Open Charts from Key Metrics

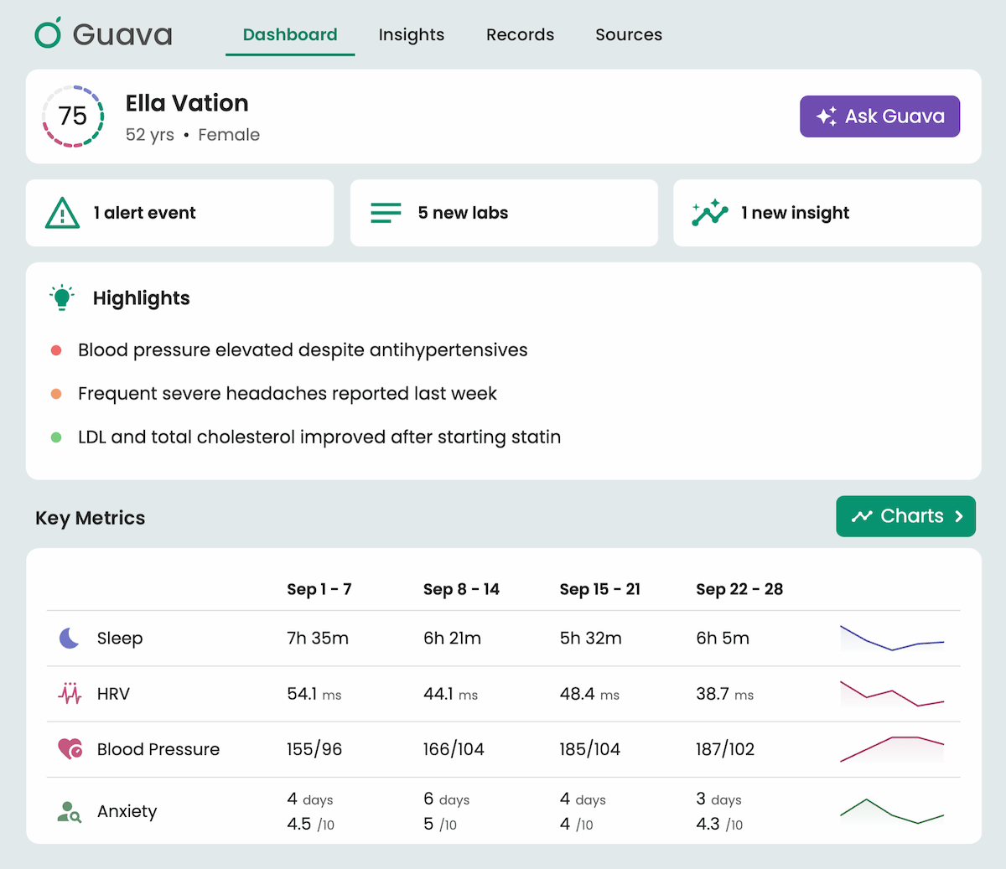(905, 516)
